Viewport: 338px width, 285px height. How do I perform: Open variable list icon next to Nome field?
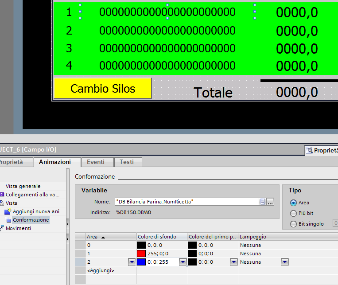(x=263, y=202)
